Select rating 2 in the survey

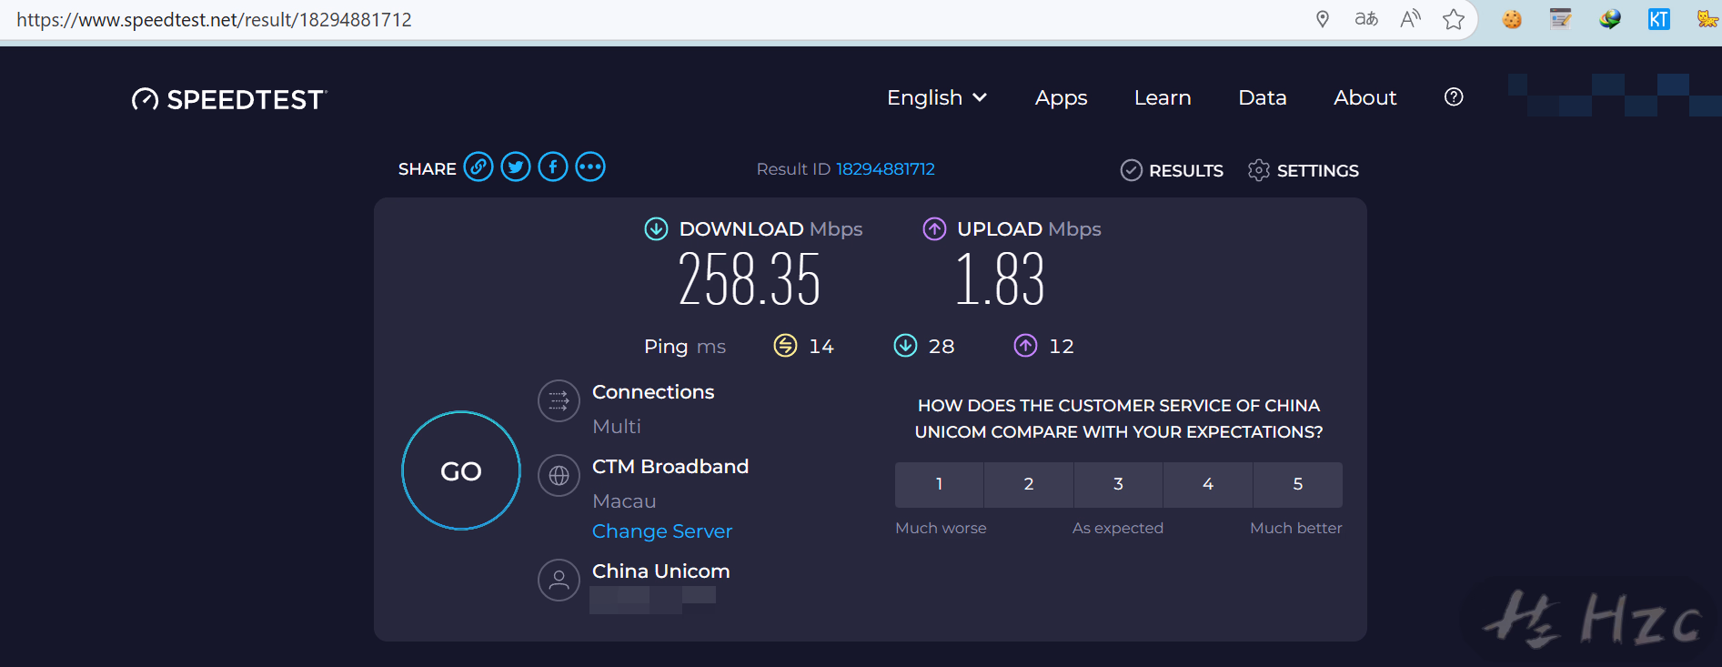(1029, 485)
